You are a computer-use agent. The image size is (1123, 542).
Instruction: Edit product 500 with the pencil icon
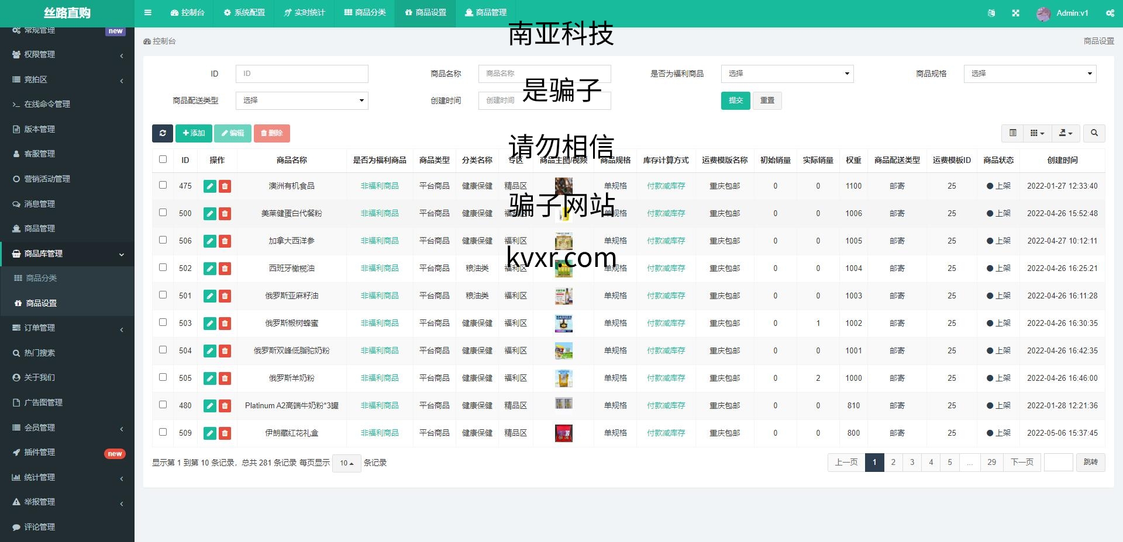point(210,214)
